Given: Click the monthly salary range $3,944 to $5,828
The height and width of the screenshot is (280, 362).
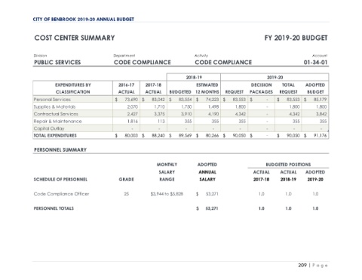Looking at the screenshot, I should click(167, 194).
